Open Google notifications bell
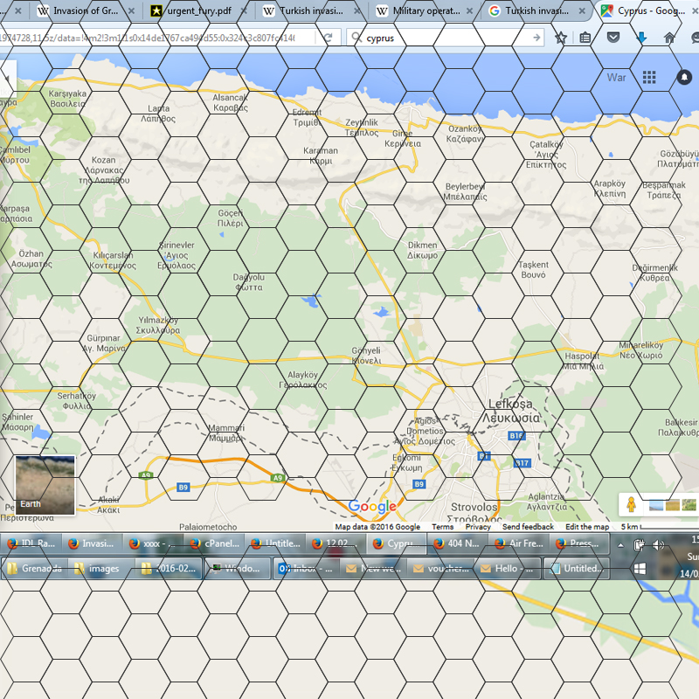The height and width of the screenshot is (699, 699). point(684,77)
